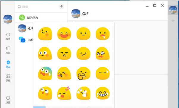
Task: Open the 群组 groups section
Action: [8, 78]
